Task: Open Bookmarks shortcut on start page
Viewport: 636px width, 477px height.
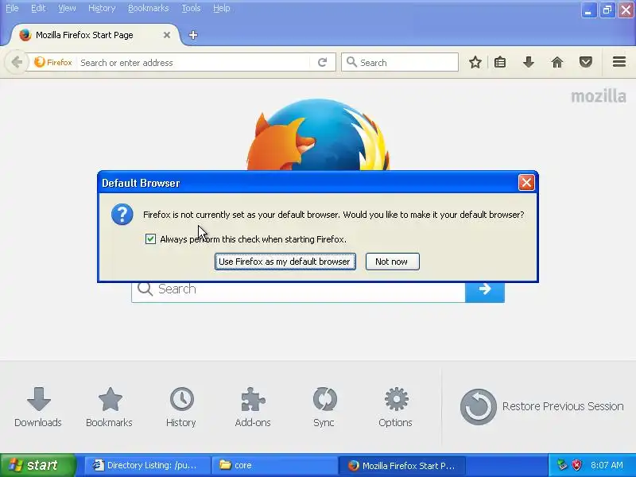Action: [110, 407]
